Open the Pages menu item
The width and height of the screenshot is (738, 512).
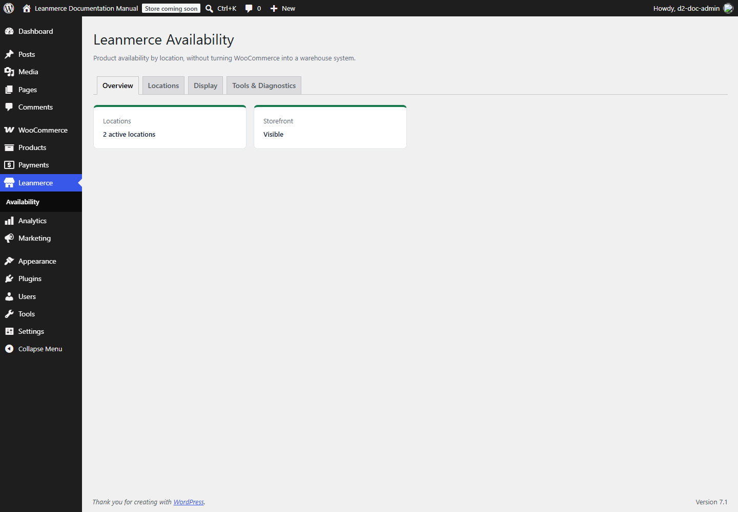click(x=41, y=90)
